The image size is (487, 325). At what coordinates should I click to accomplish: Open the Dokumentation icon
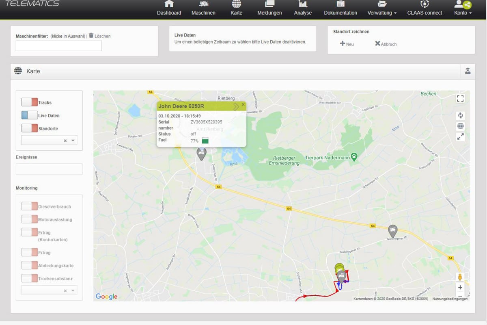pos(340,4)
